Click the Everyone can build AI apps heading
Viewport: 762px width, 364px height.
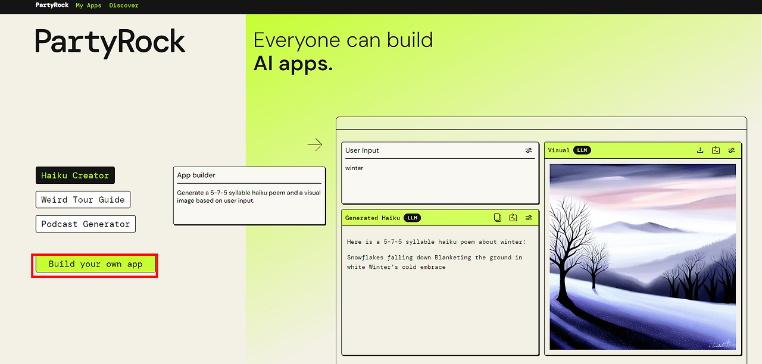click(343, 52)
